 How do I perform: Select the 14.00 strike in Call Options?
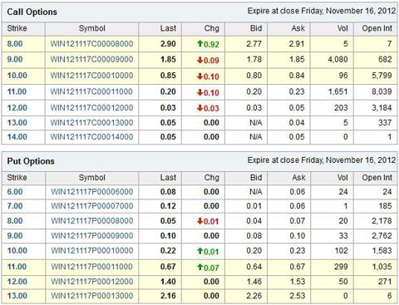coord(17,137)
